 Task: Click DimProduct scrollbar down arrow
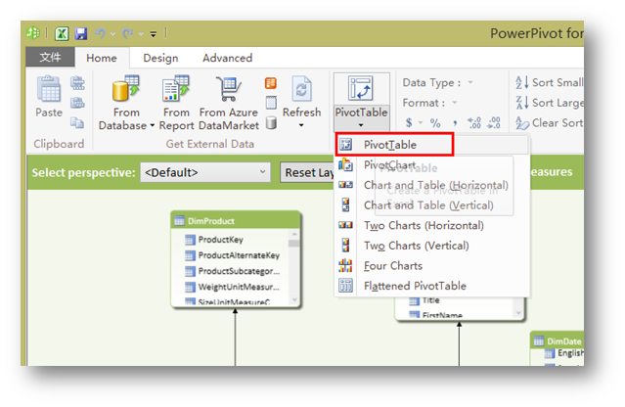(x=294, y=299)
